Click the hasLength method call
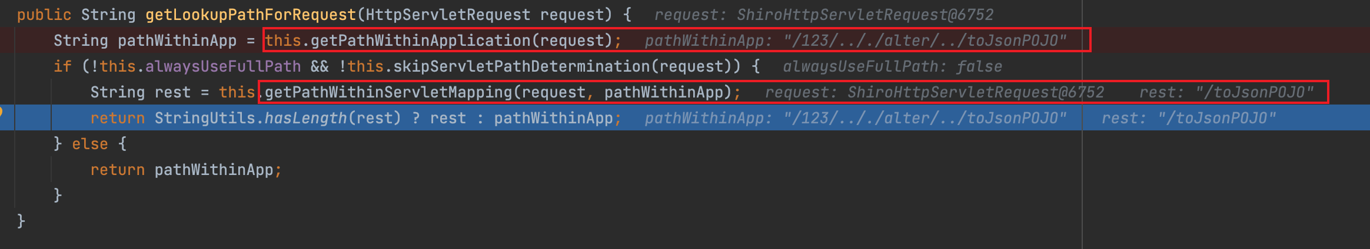The height and width of the screenshot is (249, 1370). 305,118
